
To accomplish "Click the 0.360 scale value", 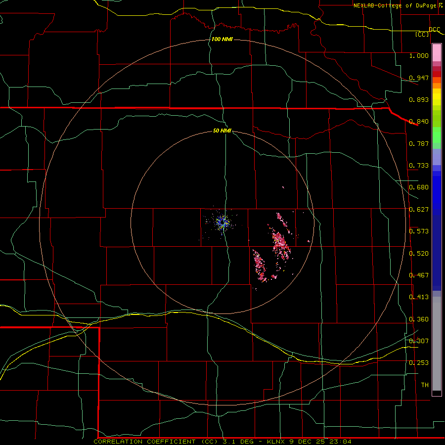I will 419,319.
